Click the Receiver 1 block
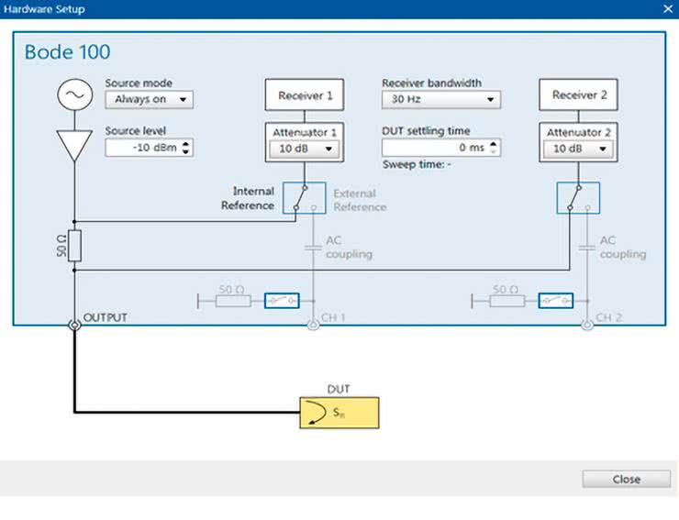Screen dimensions: 679x520 306,95
